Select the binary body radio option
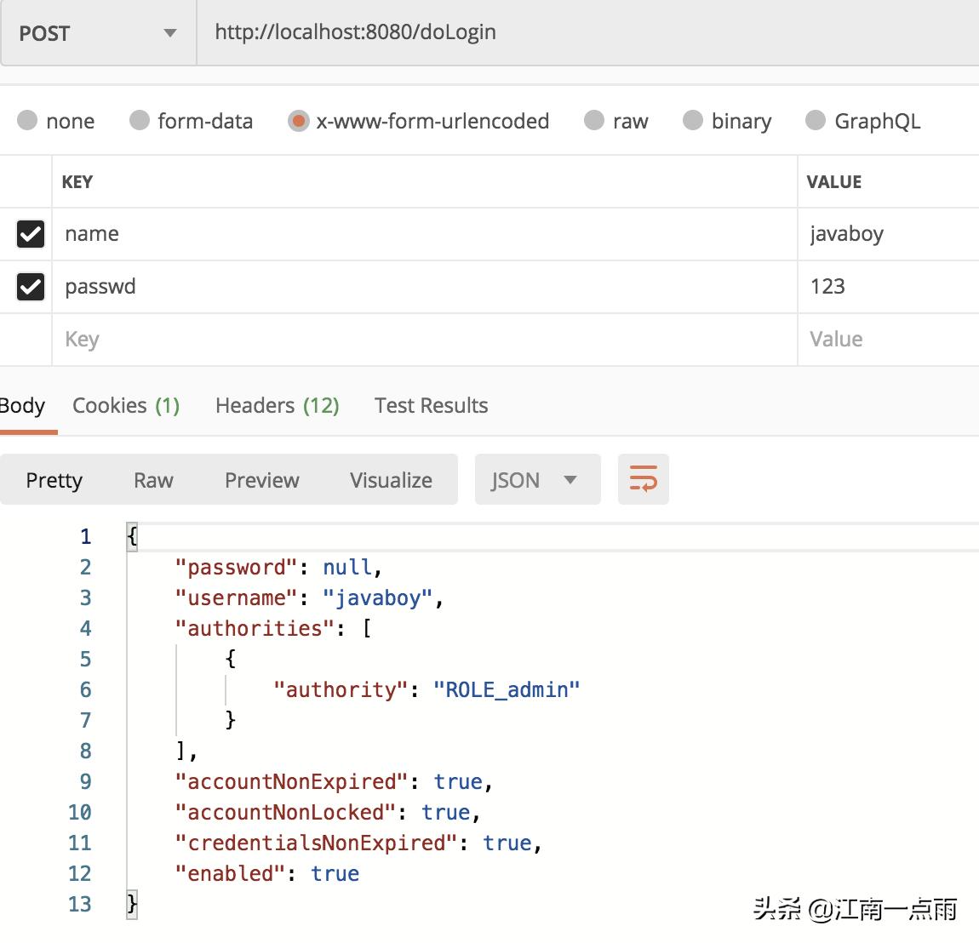The image size is (979, 943). pyautogui.click(x=692, y=120)
